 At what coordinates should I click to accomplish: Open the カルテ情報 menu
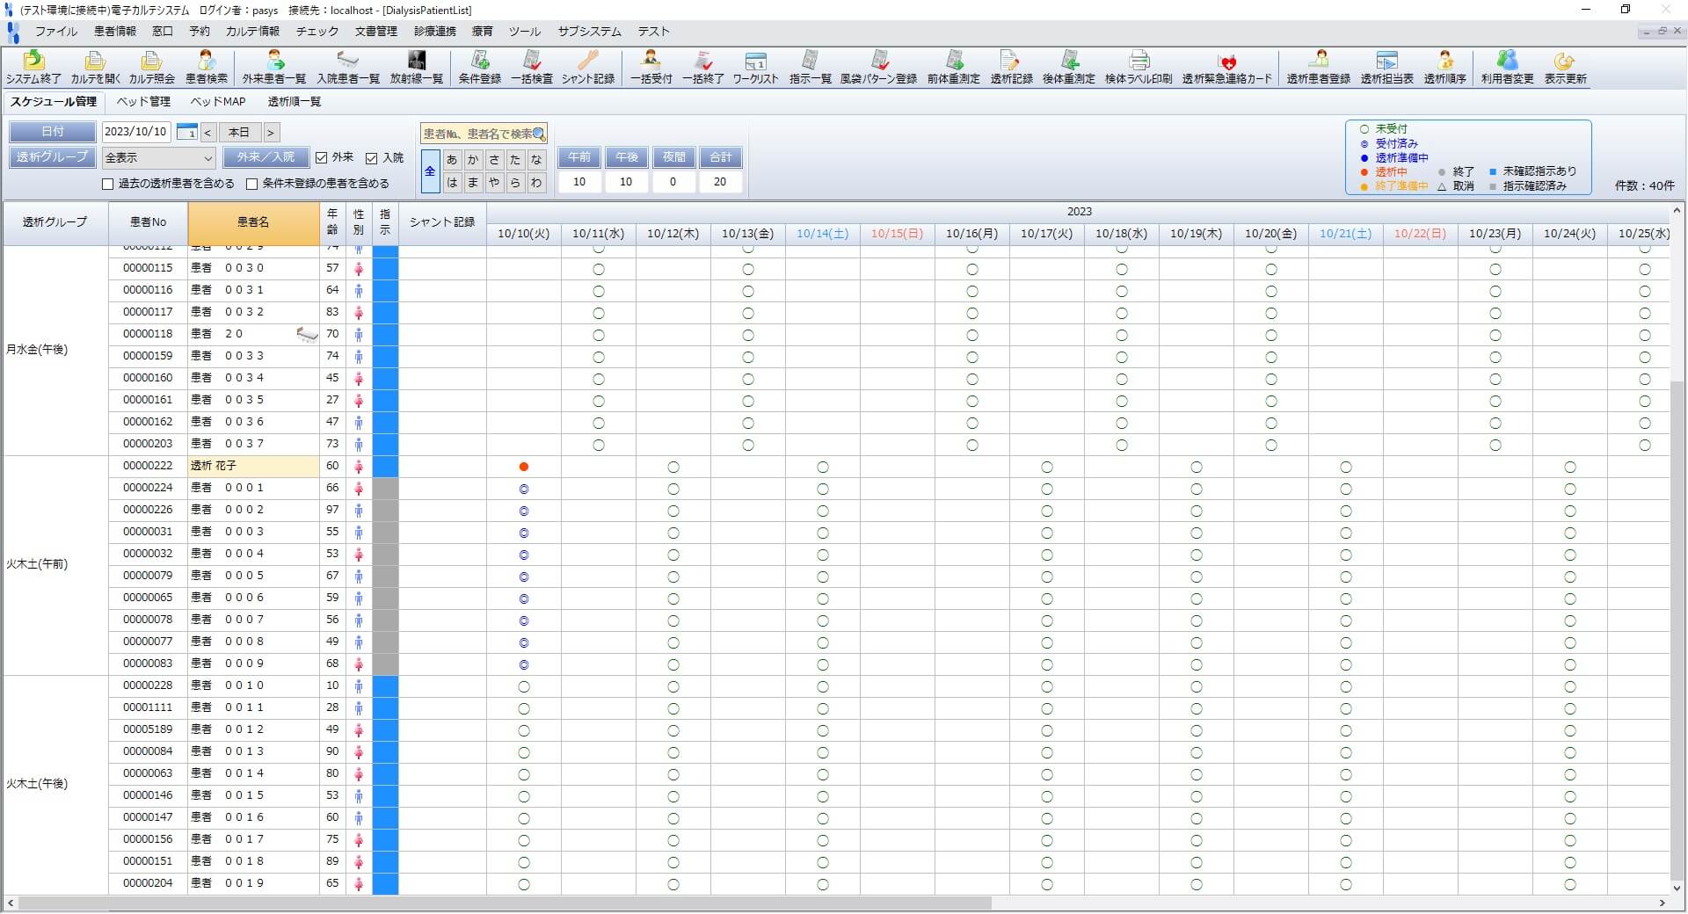point(252,32)
